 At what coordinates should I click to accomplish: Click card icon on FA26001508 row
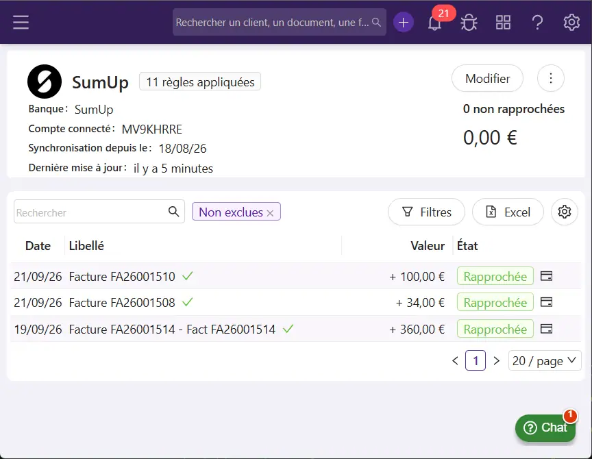pyautogui.click(x=546, y=302)
